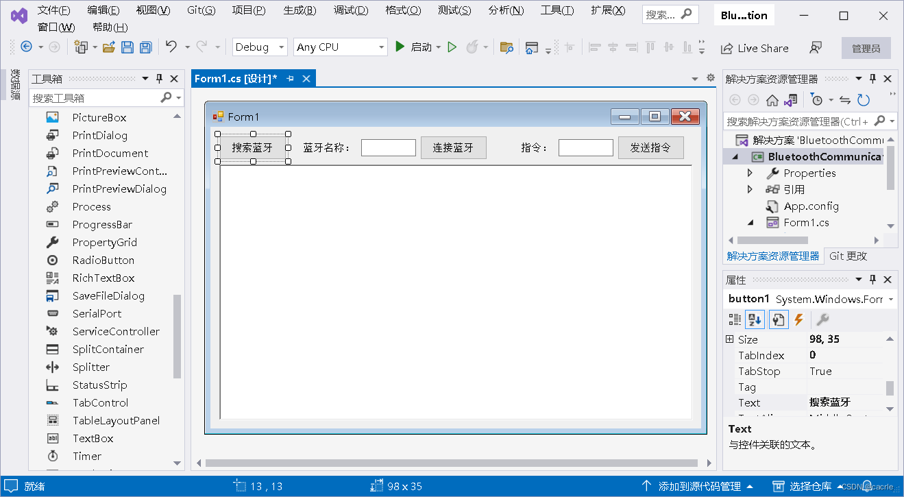Click the browser window home icon in toolbar
This screenshot has width=904, height=497.
tap(531, 47)
